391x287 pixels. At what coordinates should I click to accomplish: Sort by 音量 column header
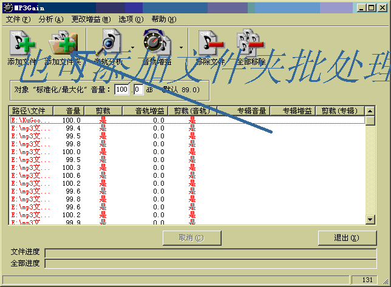point(69,110)
